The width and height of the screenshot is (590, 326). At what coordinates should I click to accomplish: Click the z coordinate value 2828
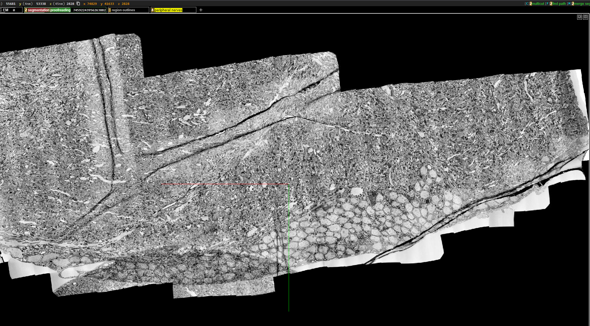click(x=70, y=3)
